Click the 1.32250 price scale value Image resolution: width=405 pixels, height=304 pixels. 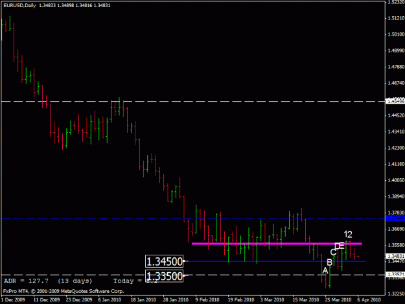coord(396,294)
